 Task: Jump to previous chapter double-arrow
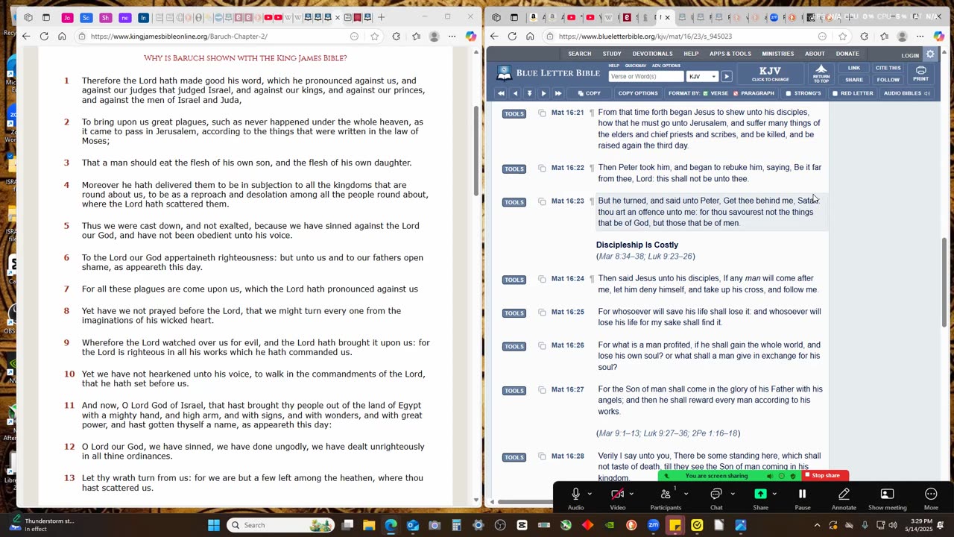tap(501, 93)
